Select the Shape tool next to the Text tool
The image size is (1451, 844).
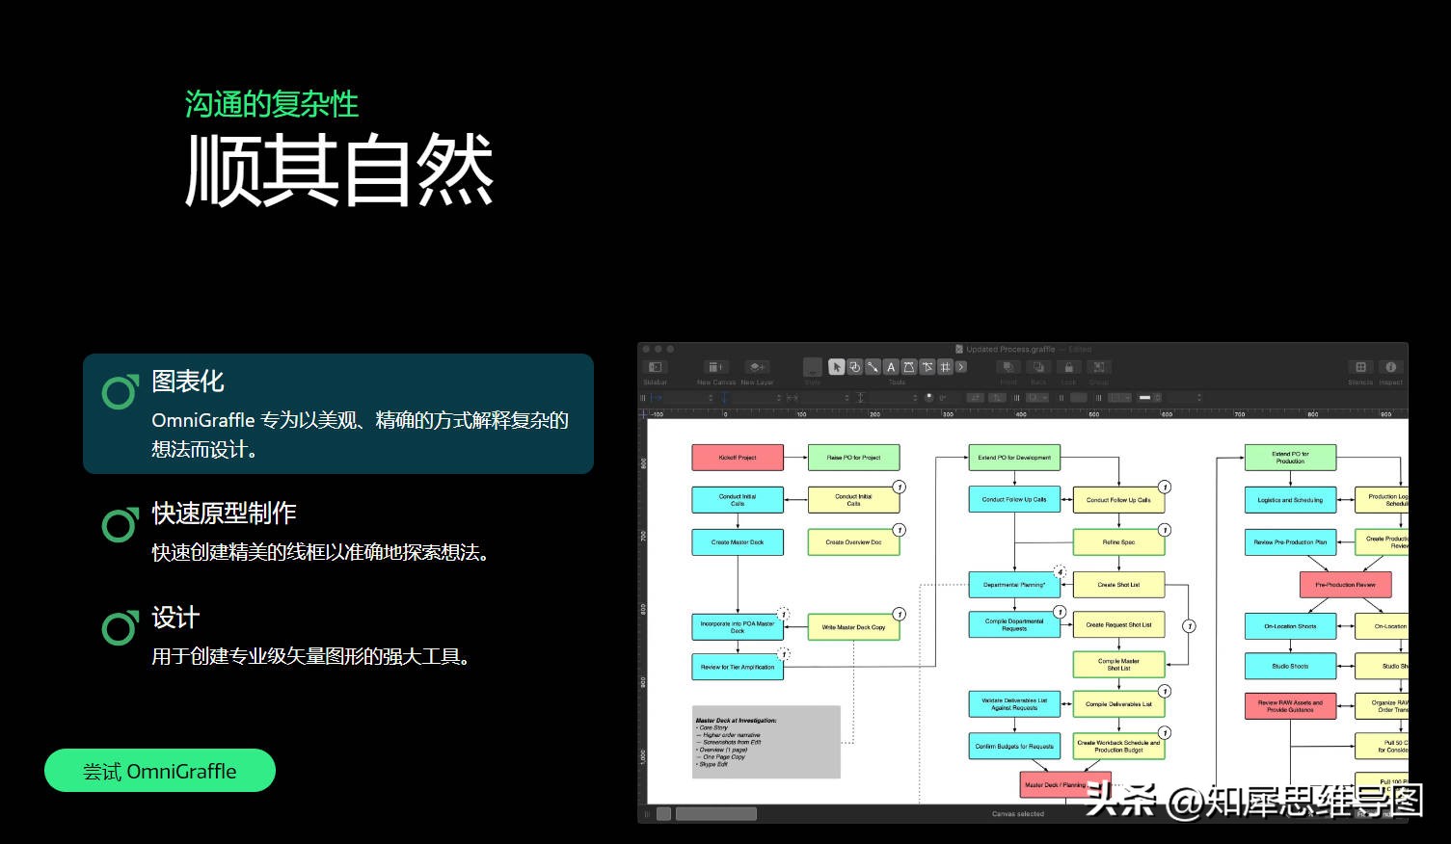tap(909, 367)
